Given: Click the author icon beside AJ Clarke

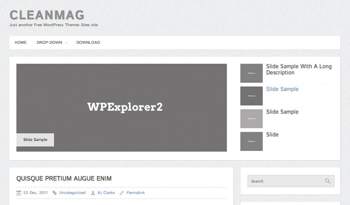Looking at the screenshot, I should pyautogui.click(x=93, y=193).
